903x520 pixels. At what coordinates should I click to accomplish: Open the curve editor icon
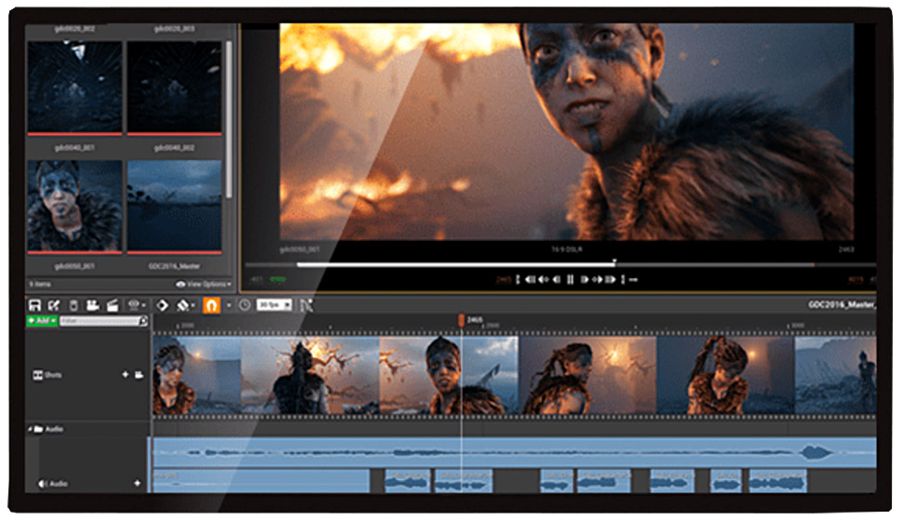(x=306, y=305)
